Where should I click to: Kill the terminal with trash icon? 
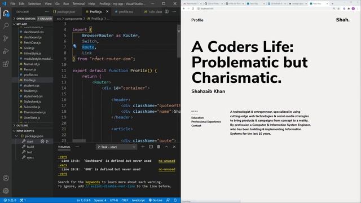tap(159, 147)
